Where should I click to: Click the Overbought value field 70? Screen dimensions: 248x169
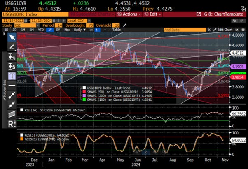(90, 25)
